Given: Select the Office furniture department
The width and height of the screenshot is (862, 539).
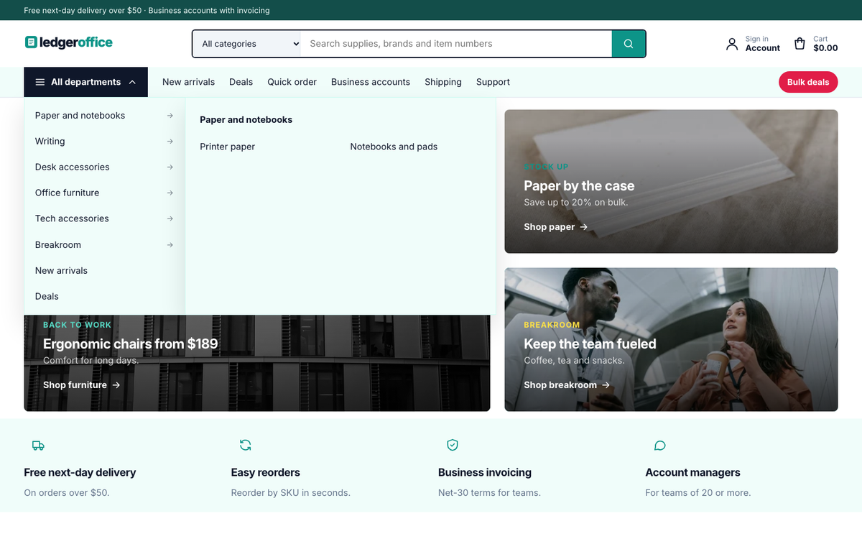Looking at the screenshot, I should 104,193.
